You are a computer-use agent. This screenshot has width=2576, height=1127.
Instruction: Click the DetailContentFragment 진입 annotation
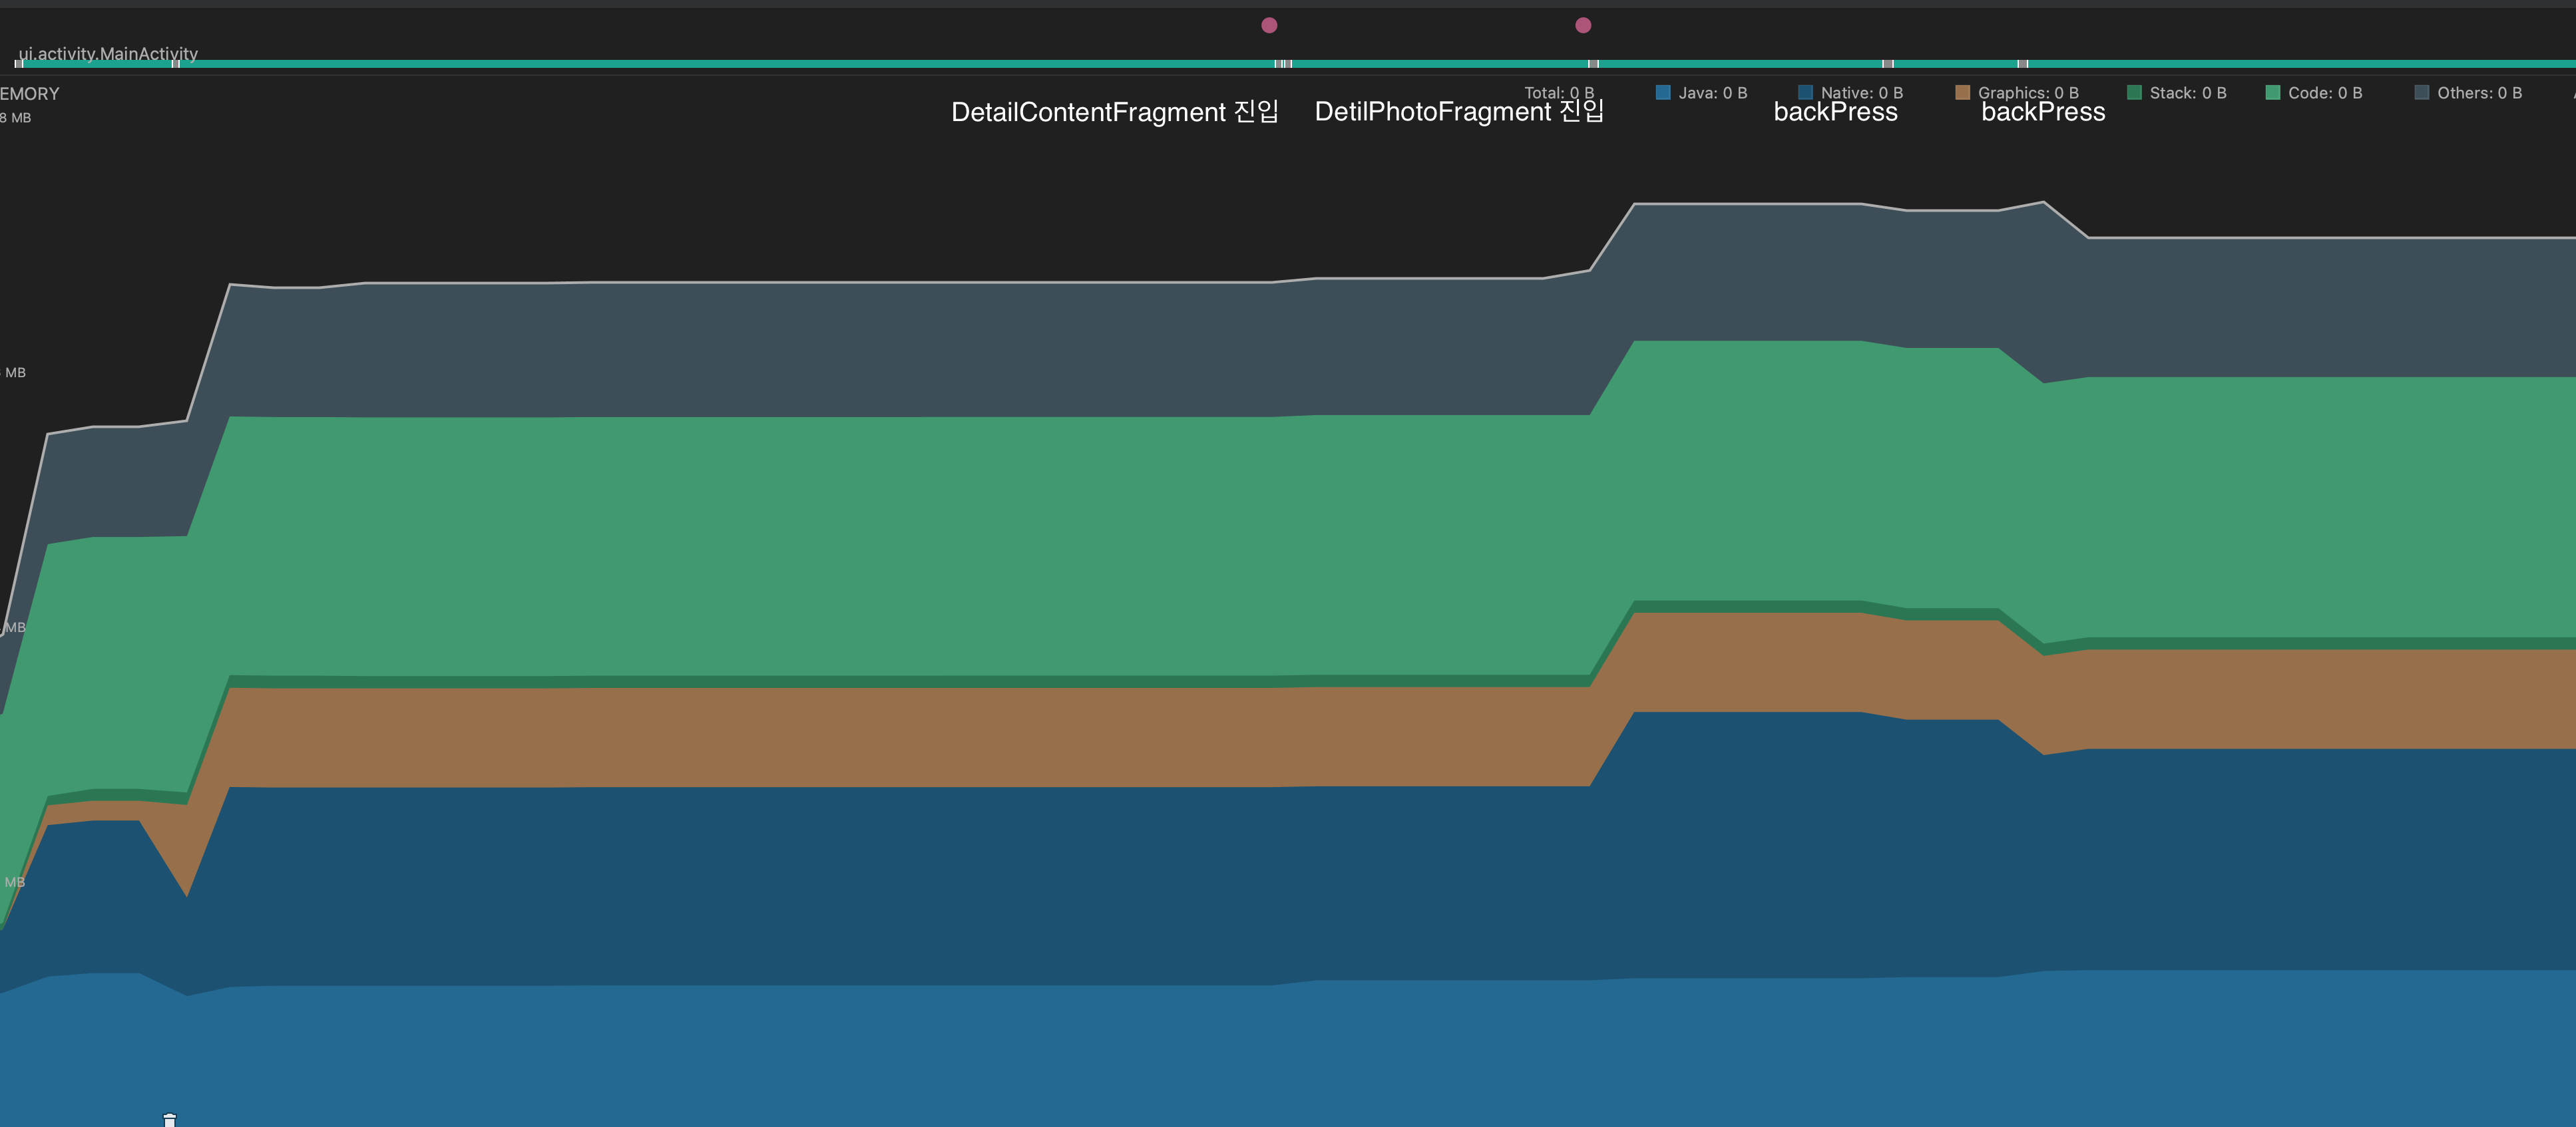pyautogui.click(x=1114, y=112)
